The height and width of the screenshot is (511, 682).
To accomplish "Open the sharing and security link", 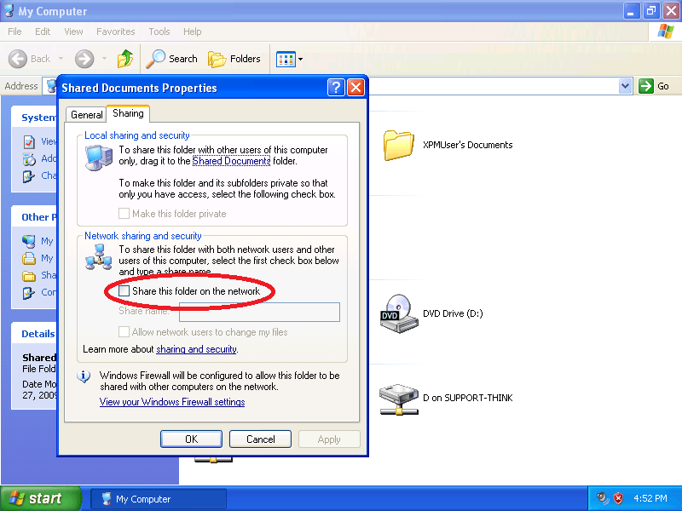I will [x=196, y=349].
